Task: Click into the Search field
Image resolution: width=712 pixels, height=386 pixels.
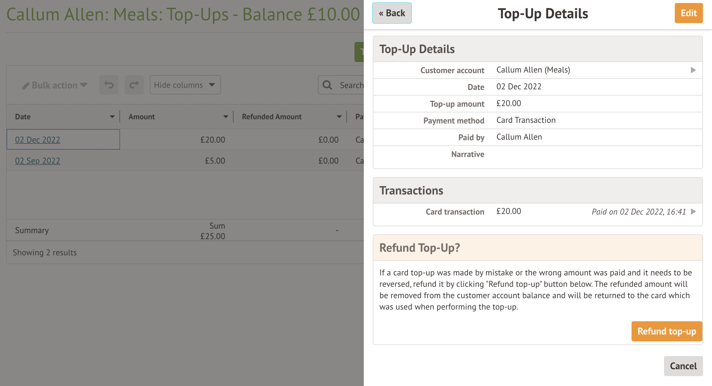Action: [351, 85]
